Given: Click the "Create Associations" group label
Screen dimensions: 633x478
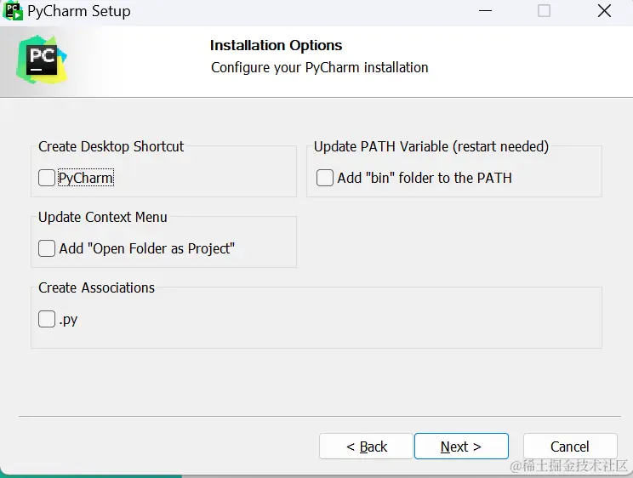Looking at the screenshot, I should pyautogui.click(x=96, y=287).
